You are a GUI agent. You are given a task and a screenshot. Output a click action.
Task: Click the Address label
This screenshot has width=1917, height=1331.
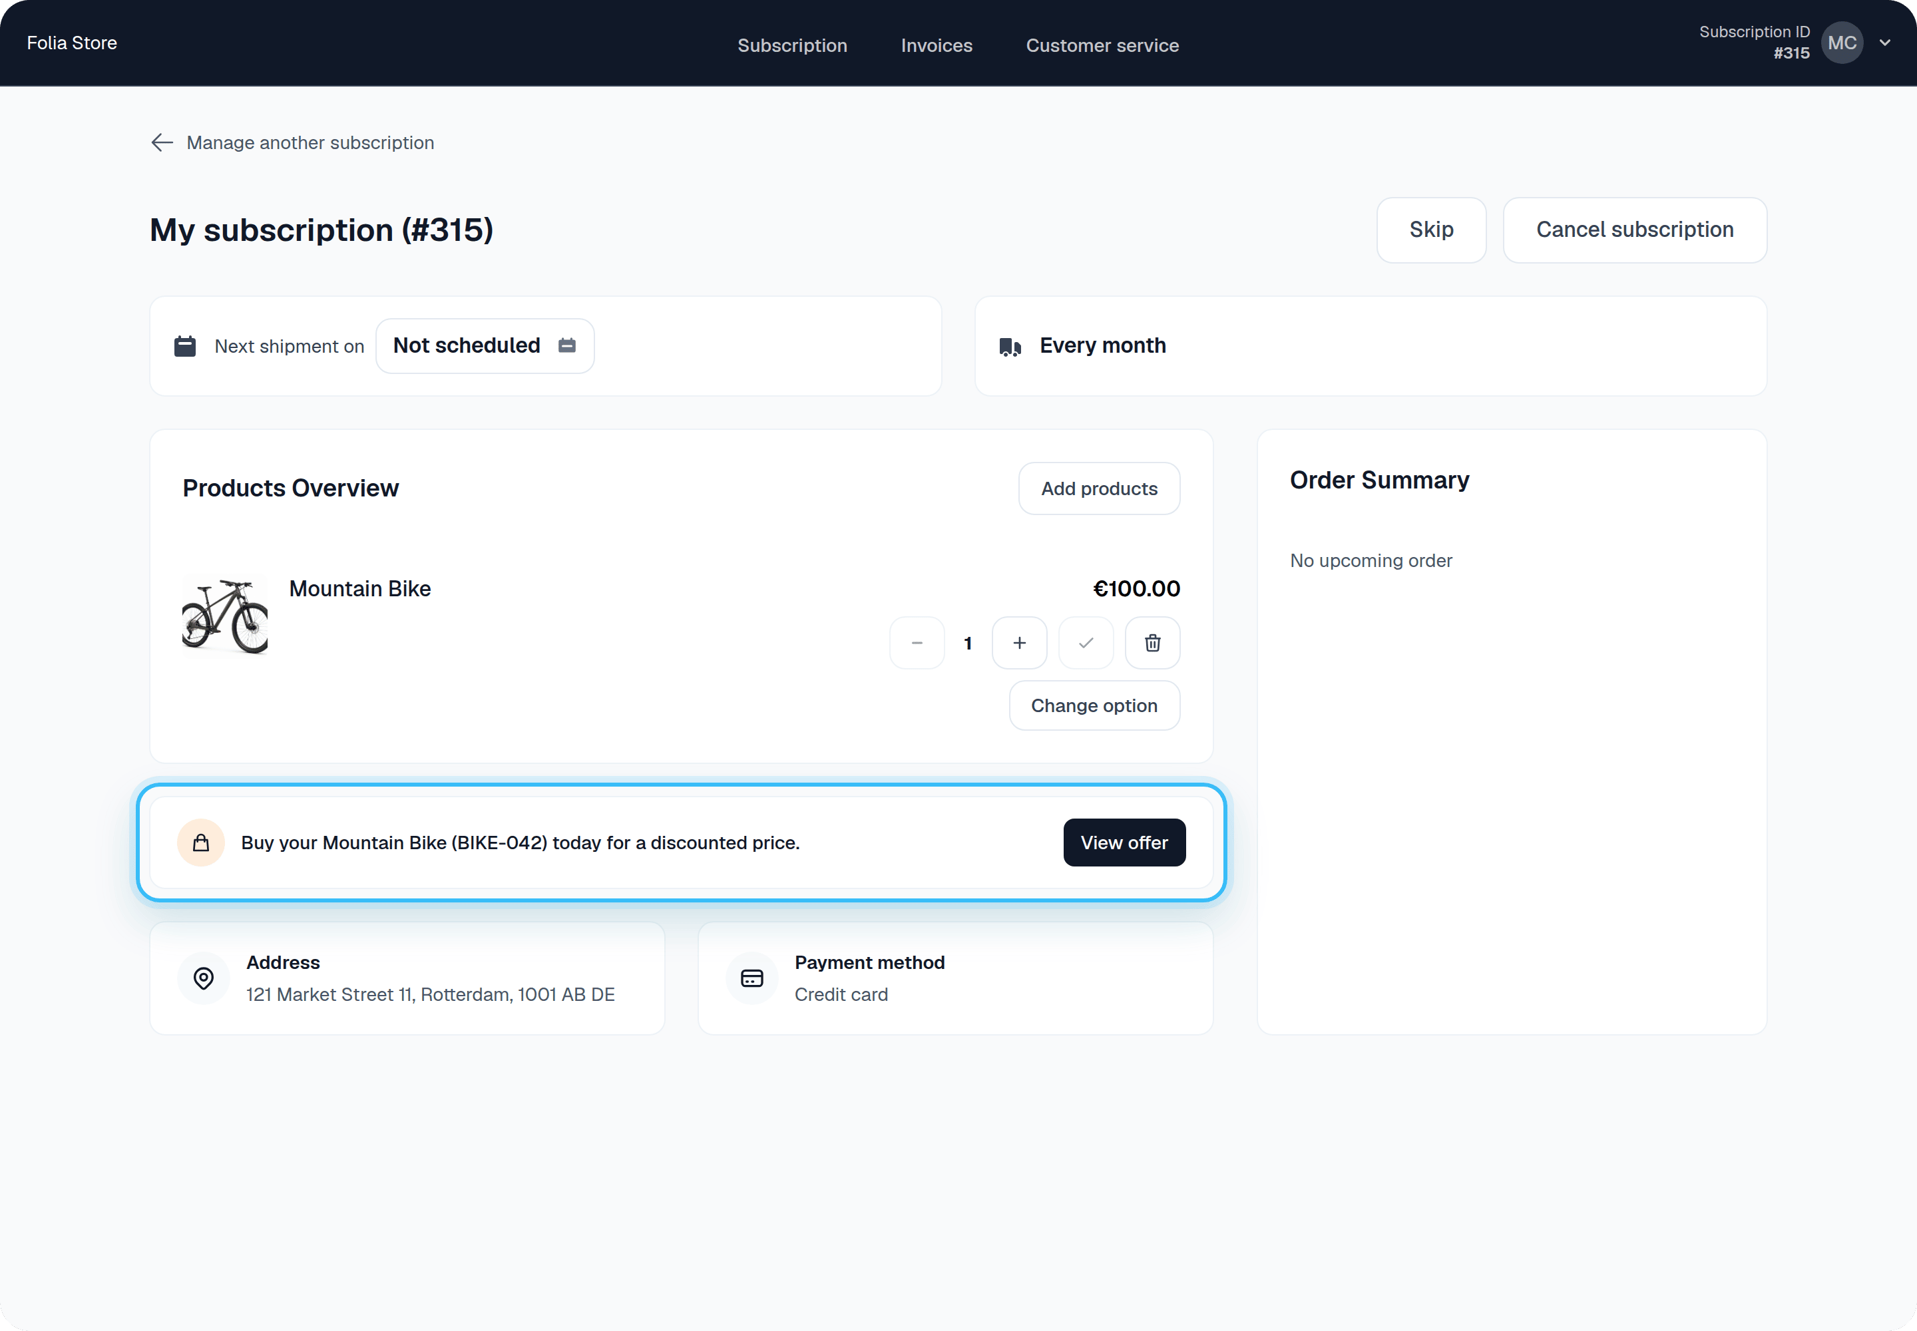283,962
